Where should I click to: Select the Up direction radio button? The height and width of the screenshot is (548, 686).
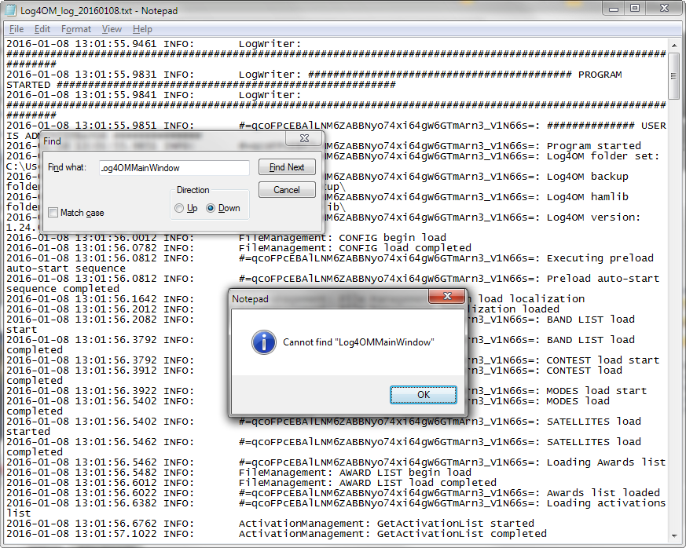179,209
